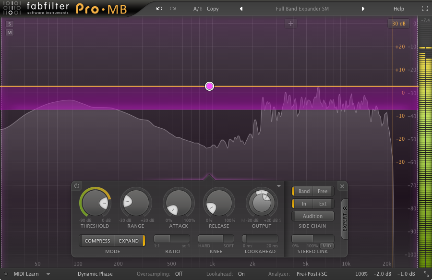Close the band controls panel
Image resolution: width=432 pixels, height=280 pixels.
tap(342, 186)
